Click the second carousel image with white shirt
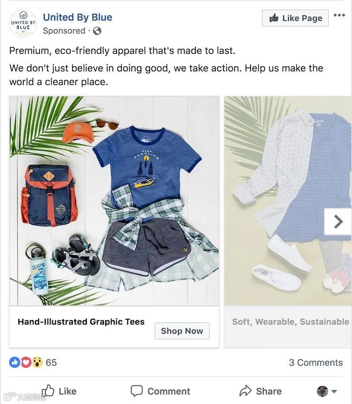The height and width of the screenshot is (404, 352). pos(288,201)
